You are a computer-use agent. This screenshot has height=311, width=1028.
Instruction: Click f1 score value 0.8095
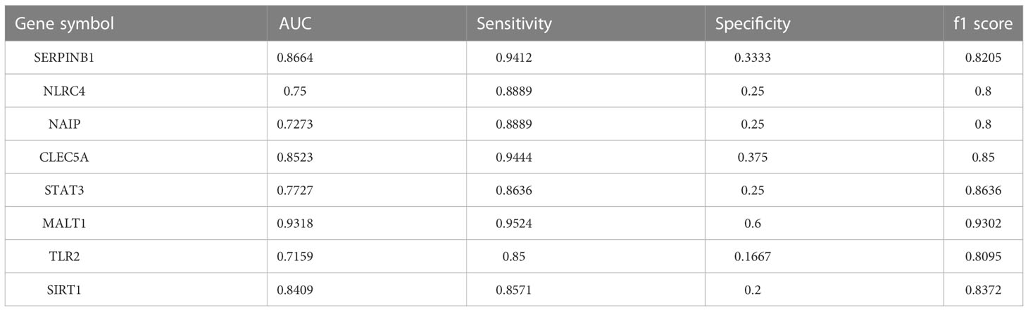click(x=982, y=257)
